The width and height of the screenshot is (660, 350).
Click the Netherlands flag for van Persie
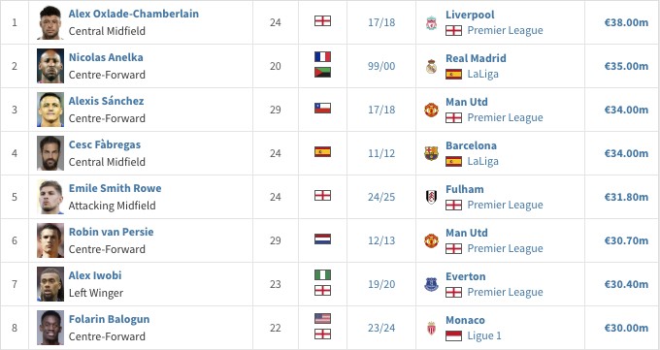[x=322, y=239]
